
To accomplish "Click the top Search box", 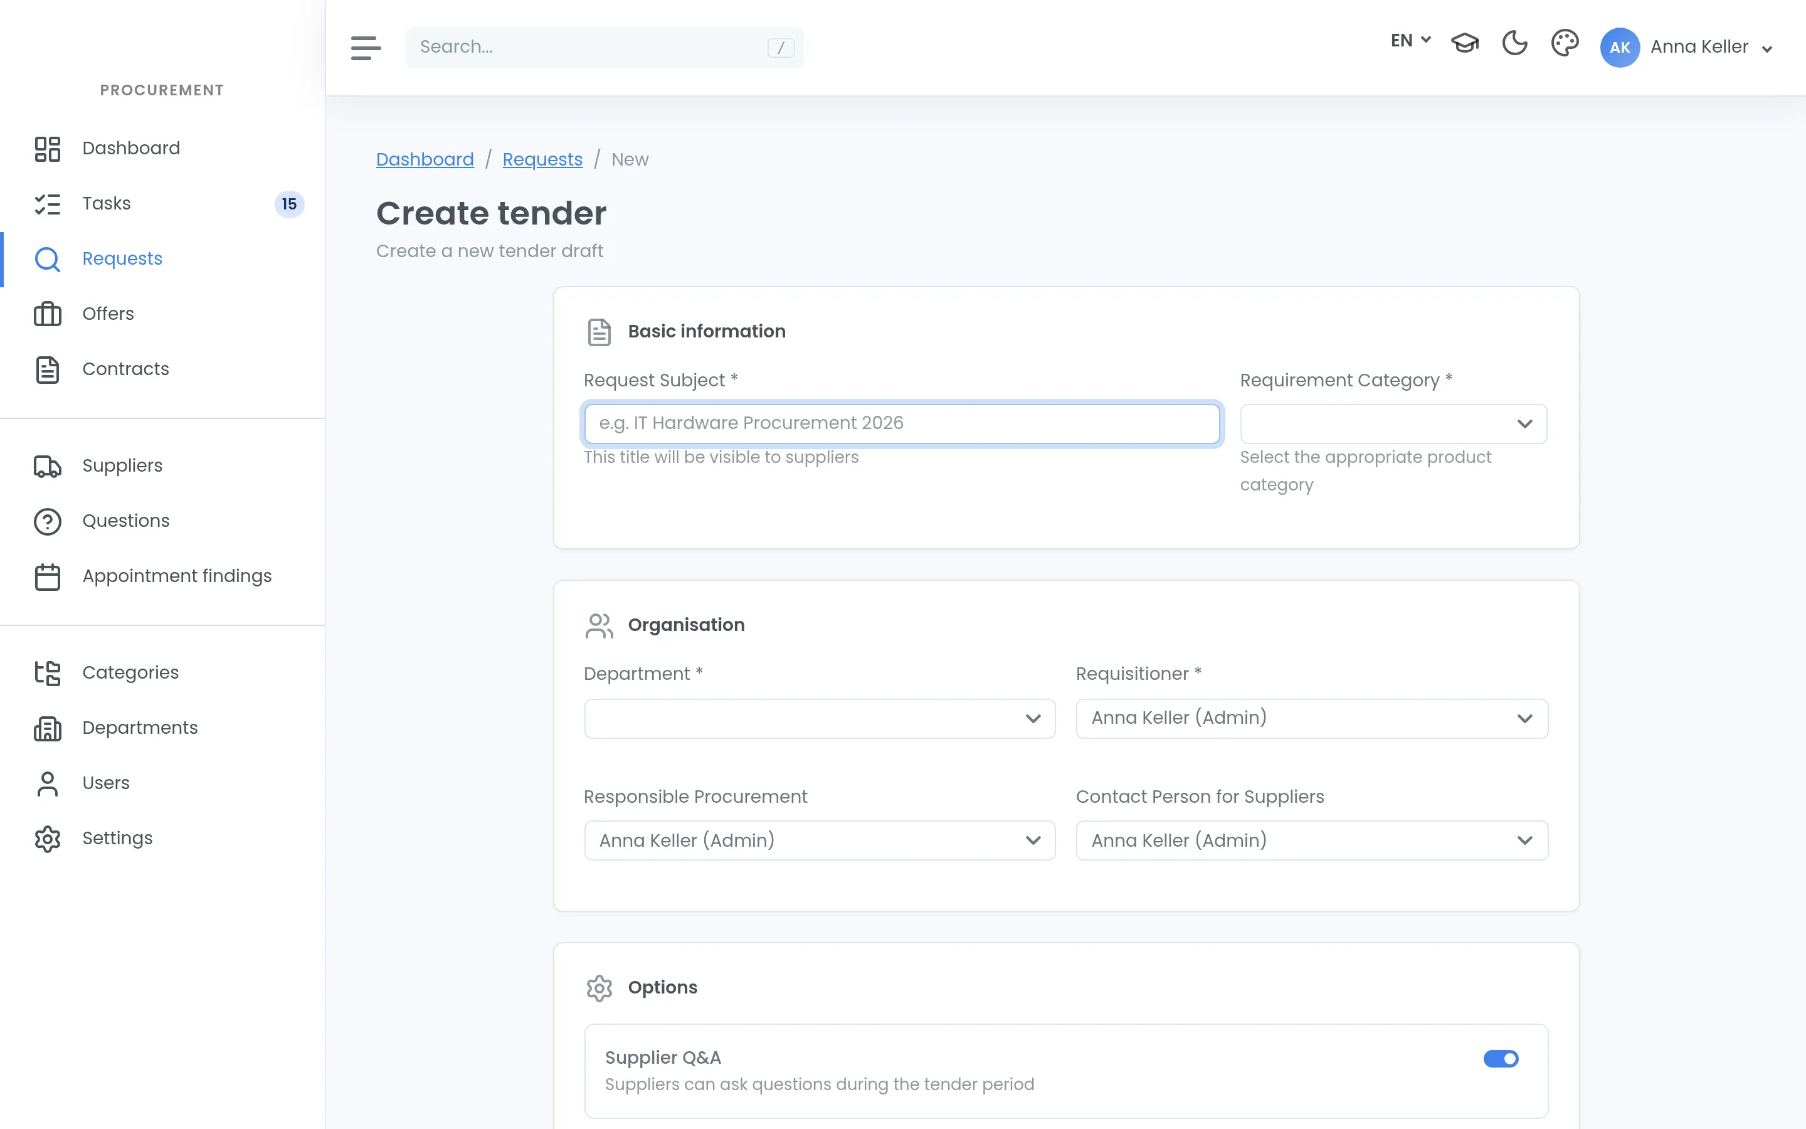I will (x=605, y=47).
